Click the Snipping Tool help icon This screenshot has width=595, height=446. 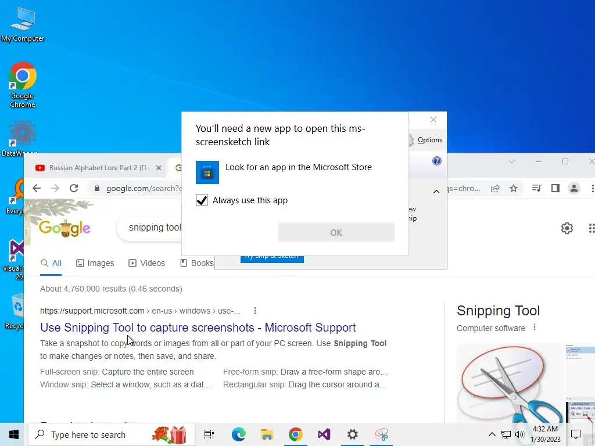tap(437, 161)
